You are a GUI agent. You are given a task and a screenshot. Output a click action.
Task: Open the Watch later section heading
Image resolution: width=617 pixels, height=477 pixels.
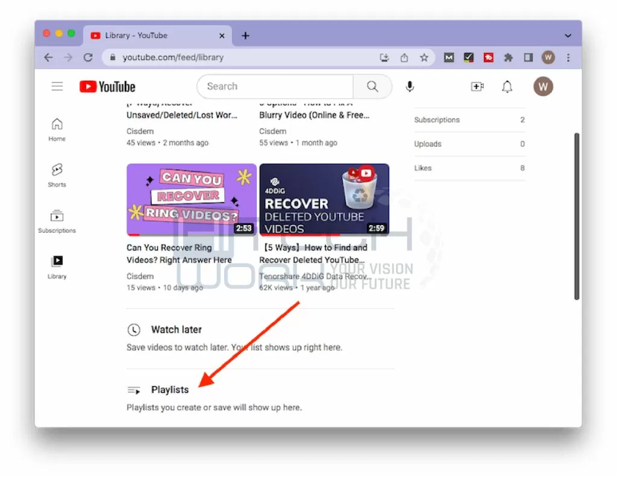(x=177, y=329)
